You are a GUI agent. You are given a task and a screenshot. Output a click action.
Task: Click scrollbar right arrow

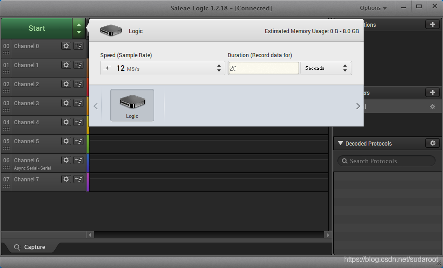point(328,235)
